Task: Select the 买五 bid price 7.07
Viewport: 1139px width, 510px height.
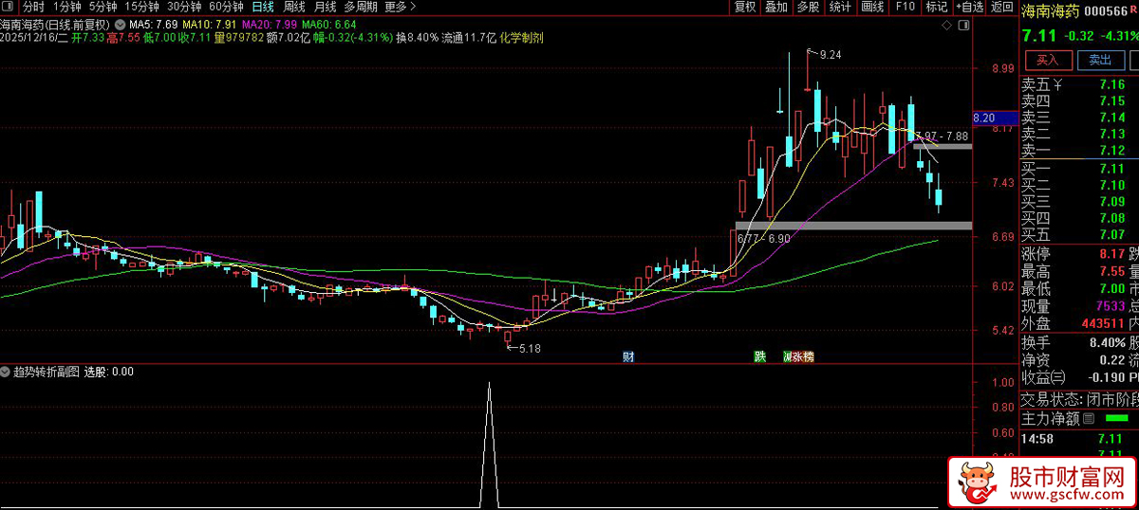Action: click(x=1111, y=234)
